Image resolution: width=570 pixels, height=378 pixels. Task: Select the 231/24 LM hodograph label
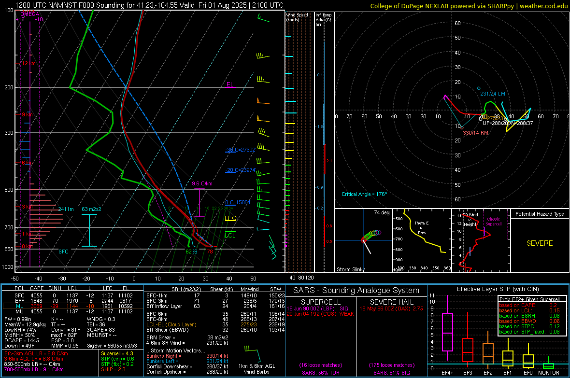tap(493, 93)
